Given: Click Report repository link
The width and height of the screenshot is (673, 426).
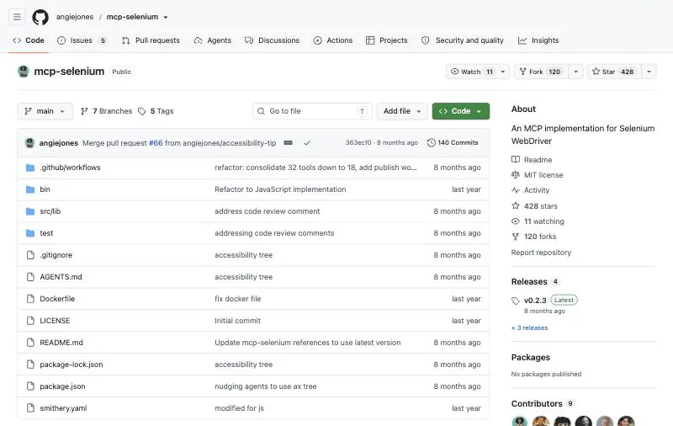Looking at the screenshot, I should click(541, 253).
